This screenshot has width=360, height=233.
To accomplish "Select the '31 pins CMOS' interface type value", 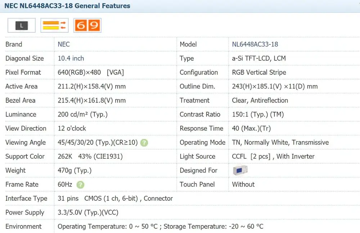I will pyautogui.click(x=115, y=198).
